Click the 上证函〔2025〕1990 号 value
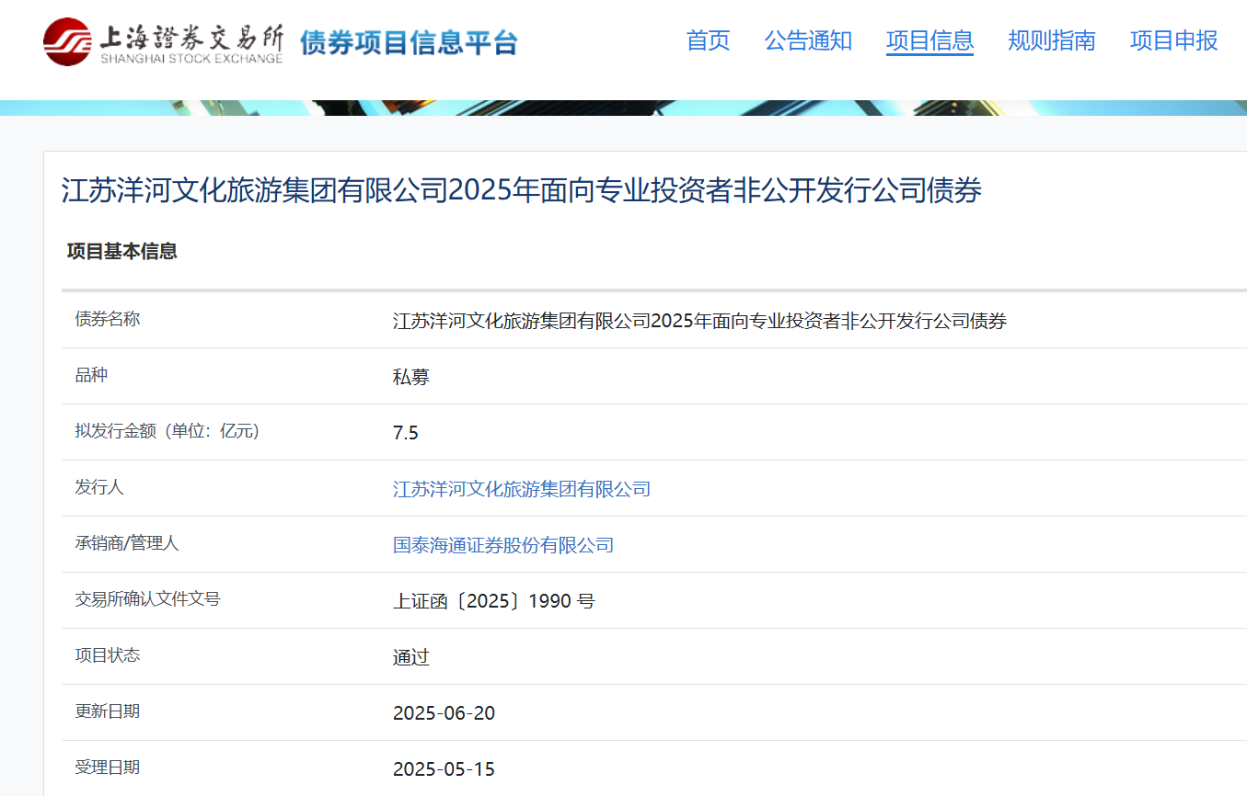 [493, 601]
